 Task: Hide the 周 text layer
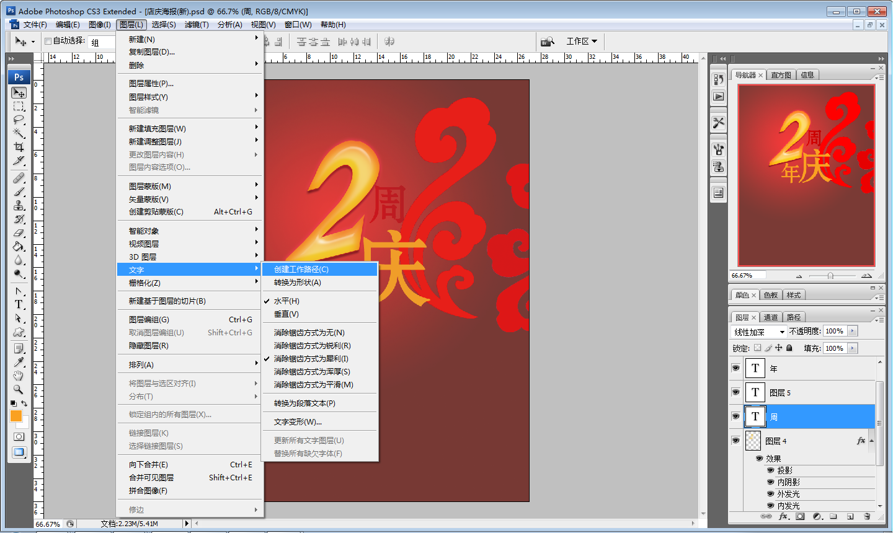coord(735,416)
